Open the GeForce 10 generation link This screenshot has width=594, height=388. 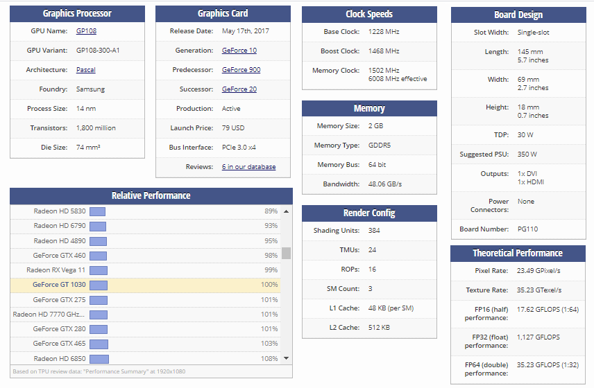pyautogui.click(x=239, y=51)
